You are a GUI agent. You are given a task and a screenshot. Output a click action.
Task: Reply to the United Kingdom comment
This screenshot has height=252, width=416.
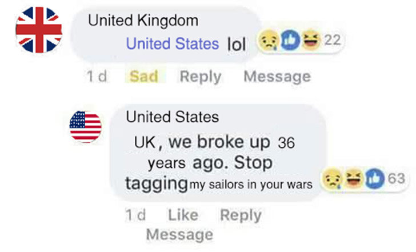(201, 77)
